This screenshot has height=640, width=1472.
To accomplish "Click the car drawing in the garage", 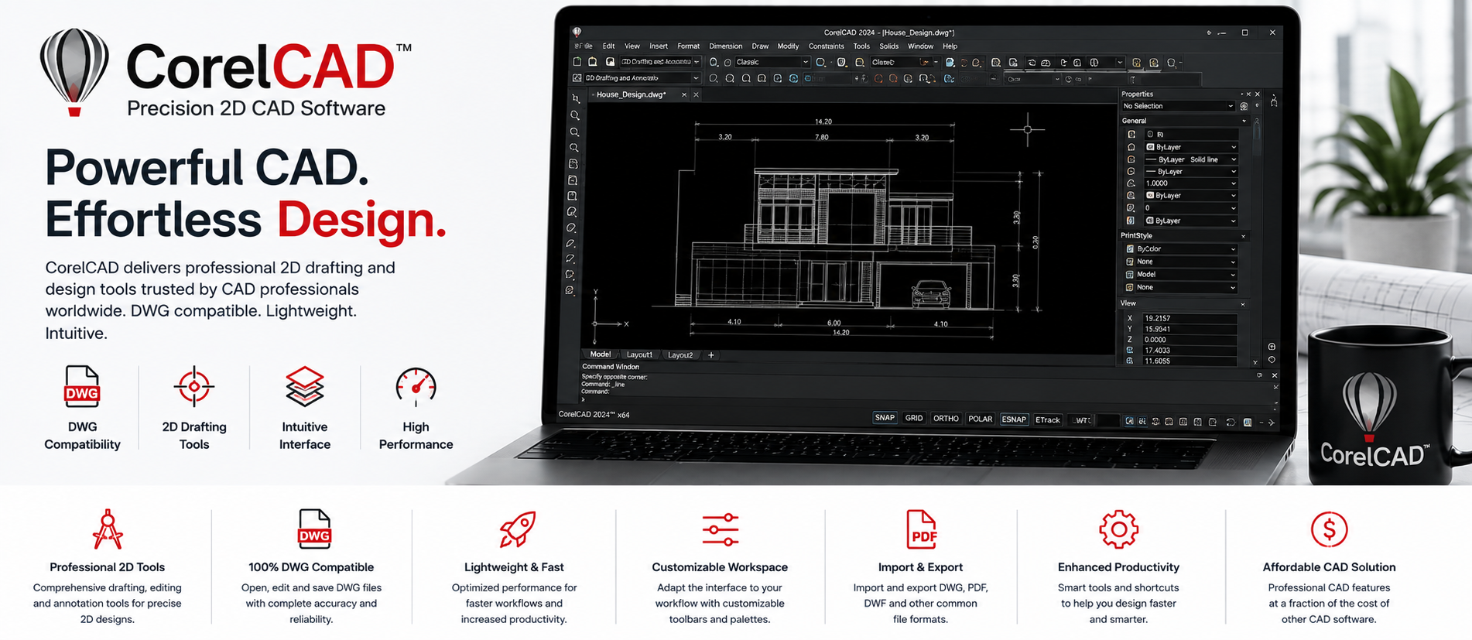I will (931, 294).
